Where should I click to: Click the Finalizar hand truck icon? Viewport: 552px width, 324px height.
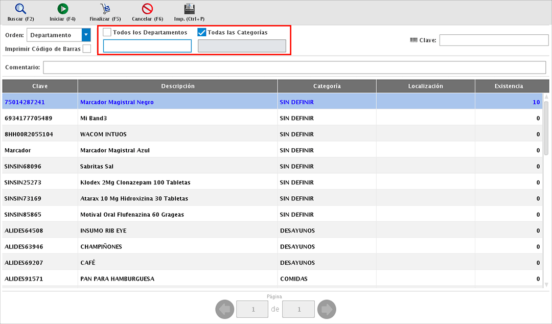point(105,9)
